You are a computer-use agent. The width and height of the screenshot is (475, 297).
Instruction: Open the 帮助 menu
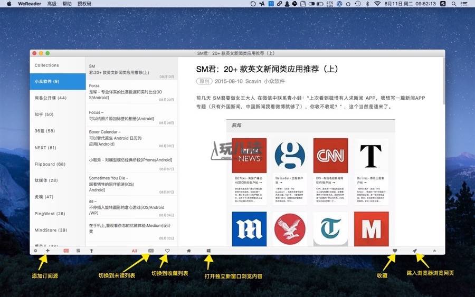point(67,4)
